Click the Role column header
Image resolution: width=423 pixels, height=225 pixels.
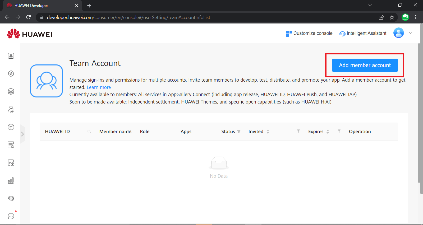(x=145, y=132)
